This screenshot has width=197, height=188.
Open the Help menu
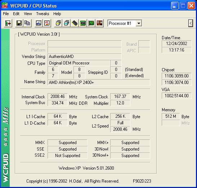click(x=57, y=14)
